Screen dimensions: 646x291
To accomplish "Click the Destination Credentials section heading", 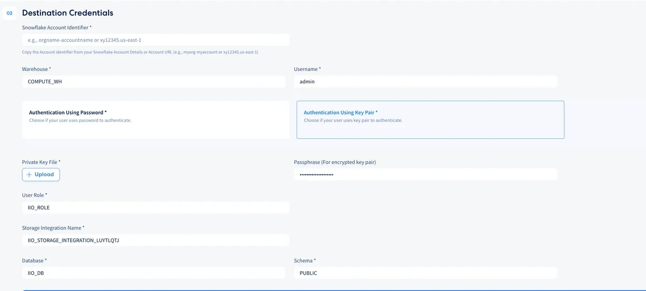I will pyautogui.click(x=67, y=12).
